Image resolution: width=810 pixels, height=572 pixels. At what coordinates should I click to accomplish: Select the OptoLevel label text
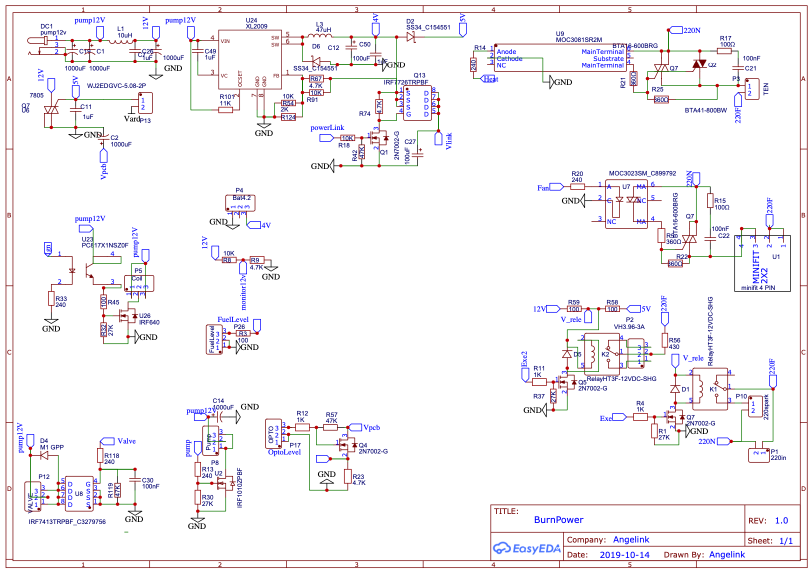tap(284, 452)
